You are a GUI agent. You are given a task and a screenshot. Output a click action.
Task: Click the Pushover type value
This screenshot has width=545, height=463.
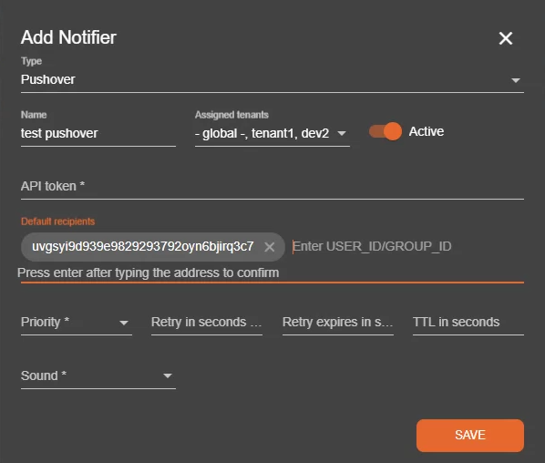tap(48, 79)
